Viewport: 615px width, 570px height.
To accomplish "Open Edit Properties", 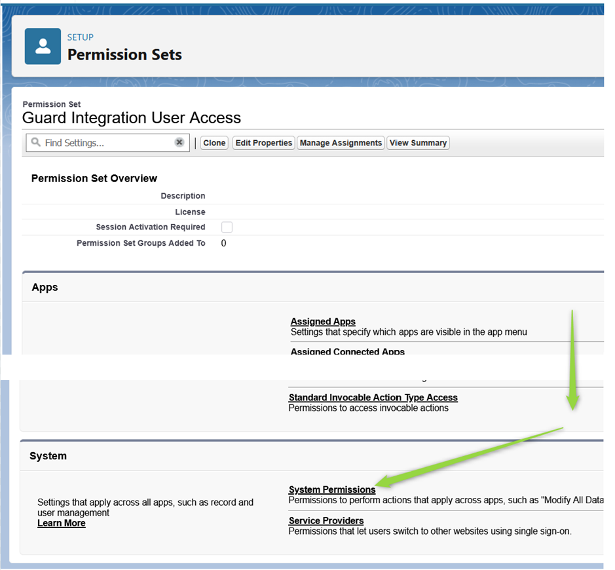I will pyautogui.click(x=263, y=143).
